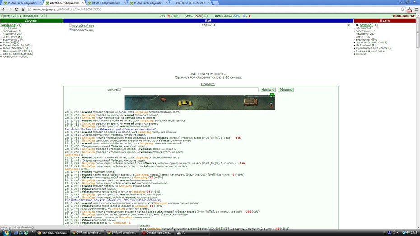Click sp-fan.ru link in z3z death message
Viewport: 420px width, 236px height.
point(142,200)
